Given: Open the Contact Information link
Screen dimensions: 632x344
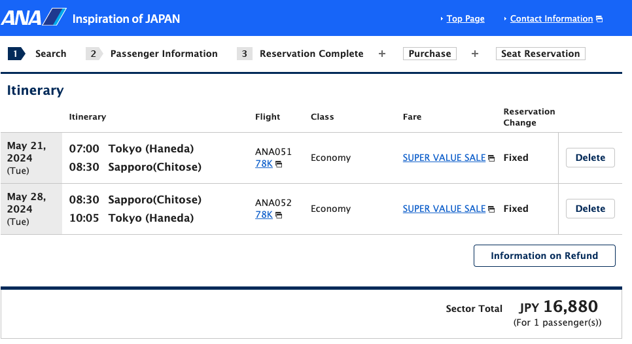Looking at the screenshot, I should pyautogui.click(x=552, y=18).
